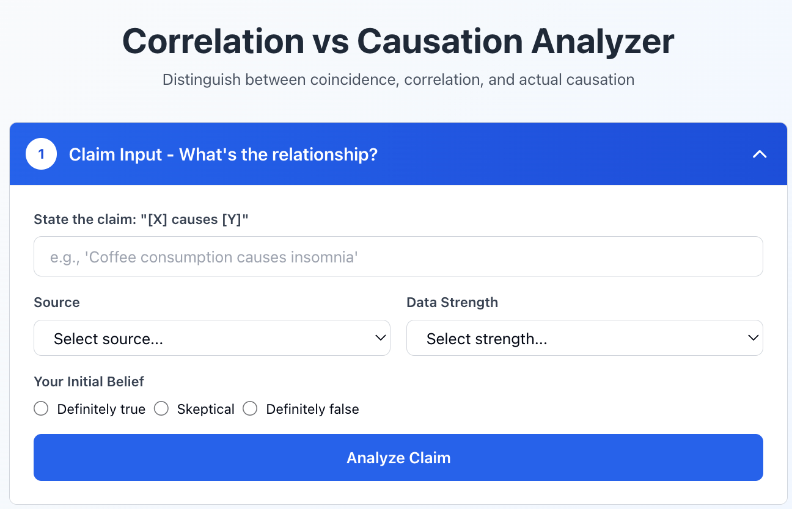Pick the Definitely false radio button
This screenshot has width=792, height=509.
click(250, 408)
